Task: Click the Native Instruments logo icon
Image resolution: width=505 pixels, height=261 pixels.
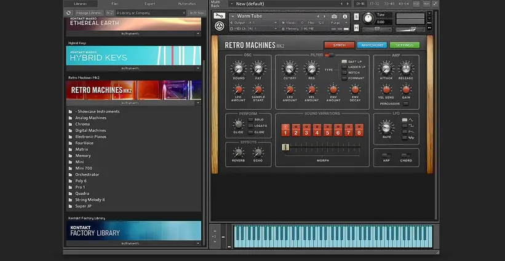Action: coord(220,26)
